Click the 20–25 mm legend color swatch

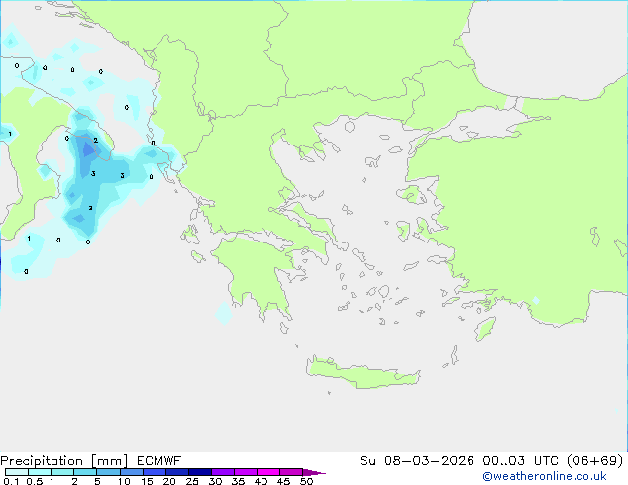point(176,472)
